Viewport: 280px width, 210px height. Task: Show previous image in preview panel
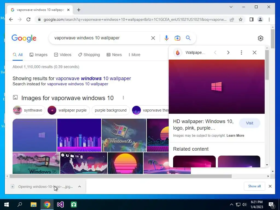click(215, 52)
